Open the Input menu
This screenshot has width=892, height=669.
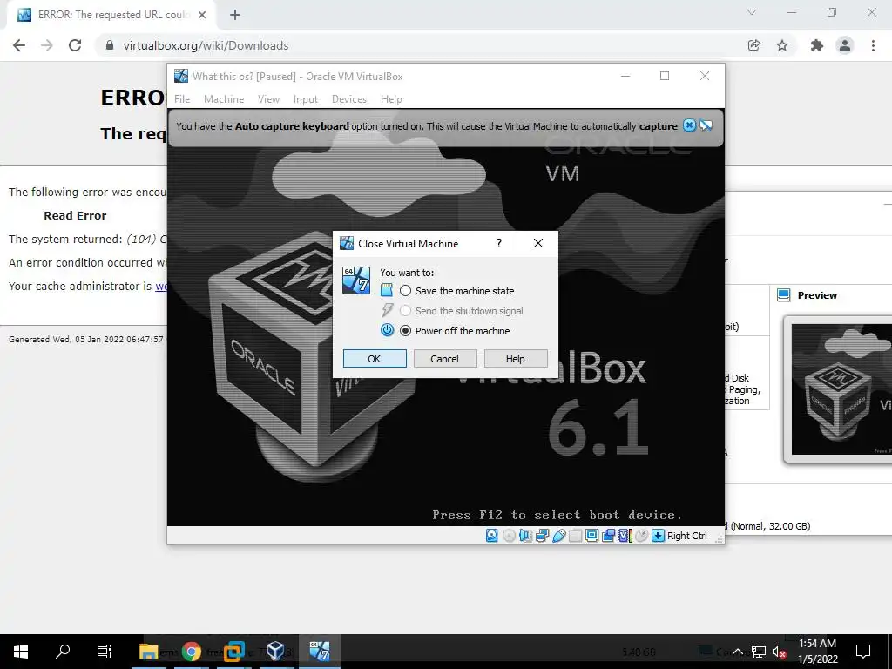[x=306, y=99]
